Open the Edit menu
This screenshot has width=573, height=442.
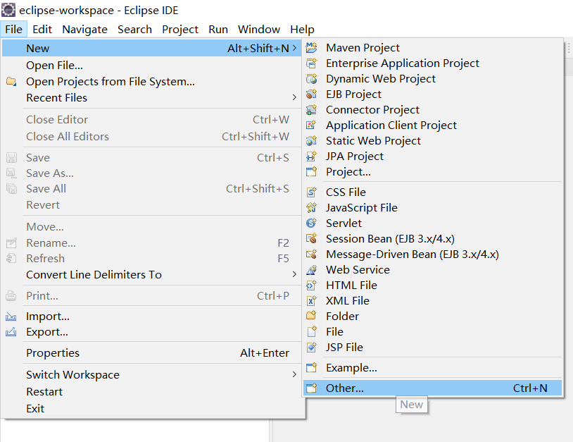[42, 30]
